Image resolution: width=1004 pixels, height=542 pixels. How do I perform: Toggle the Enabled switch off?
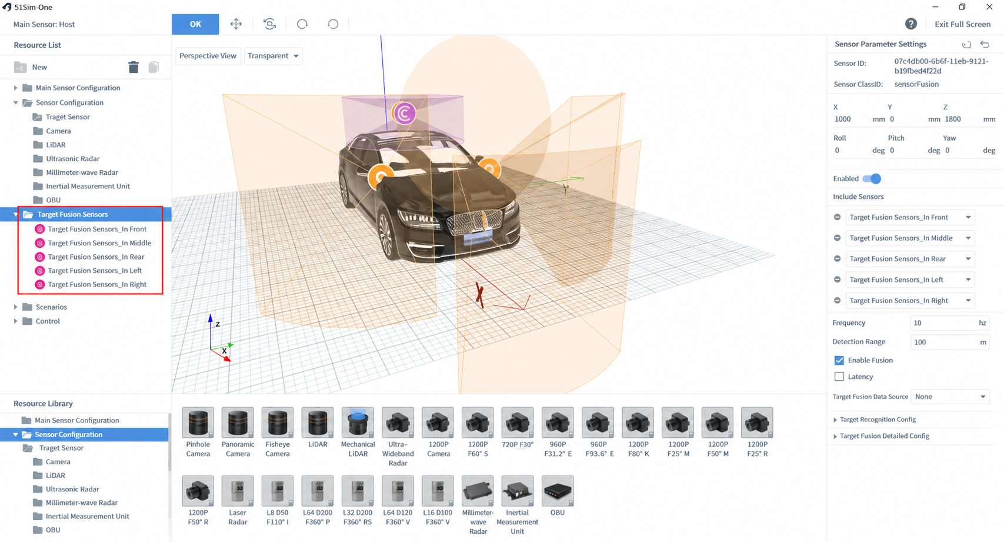click(872, 179)
